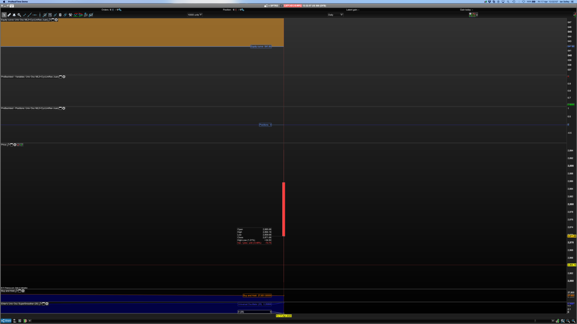The image size is (577, 324).
Task: Open the ProRealTime Demo menu
Action: (18, 2)
